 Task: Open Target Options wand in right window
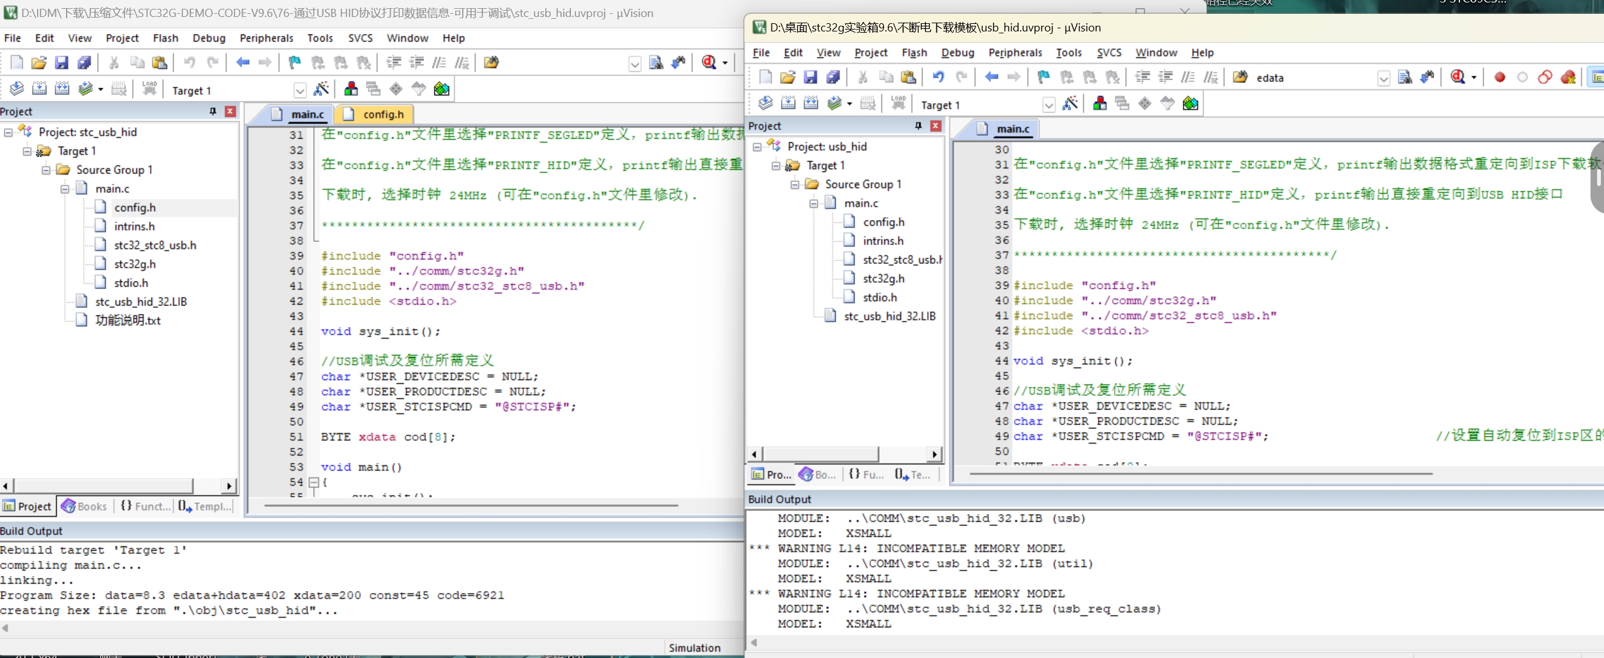1070,104
